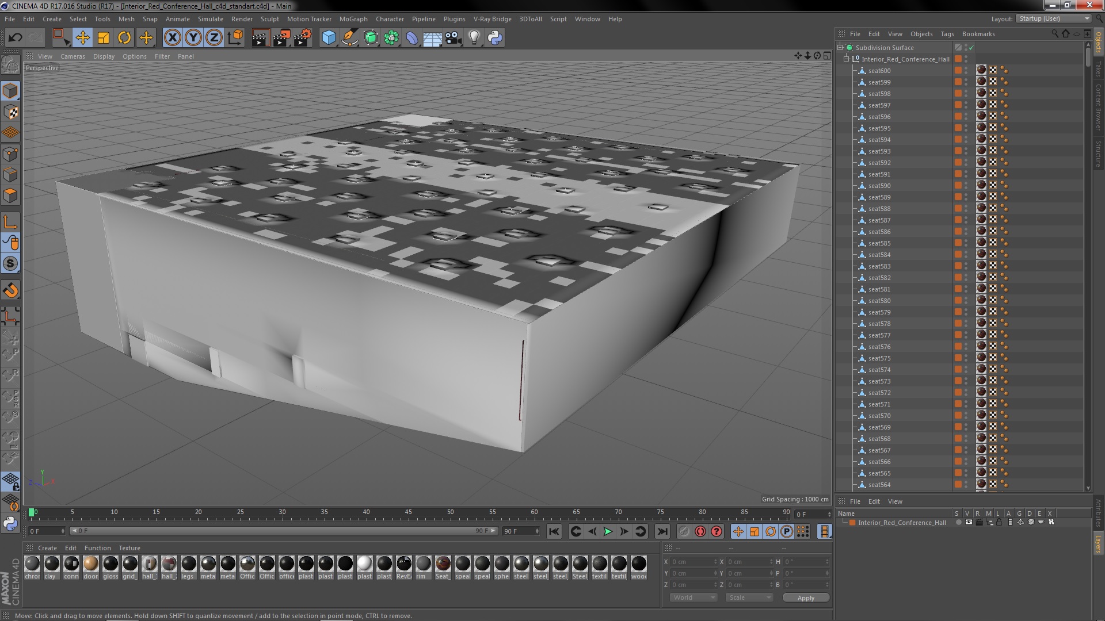1105x621 pixels.
Task: Click seat597 in object hierarchy
Action: pyautogui.click(x=879, y=105)
